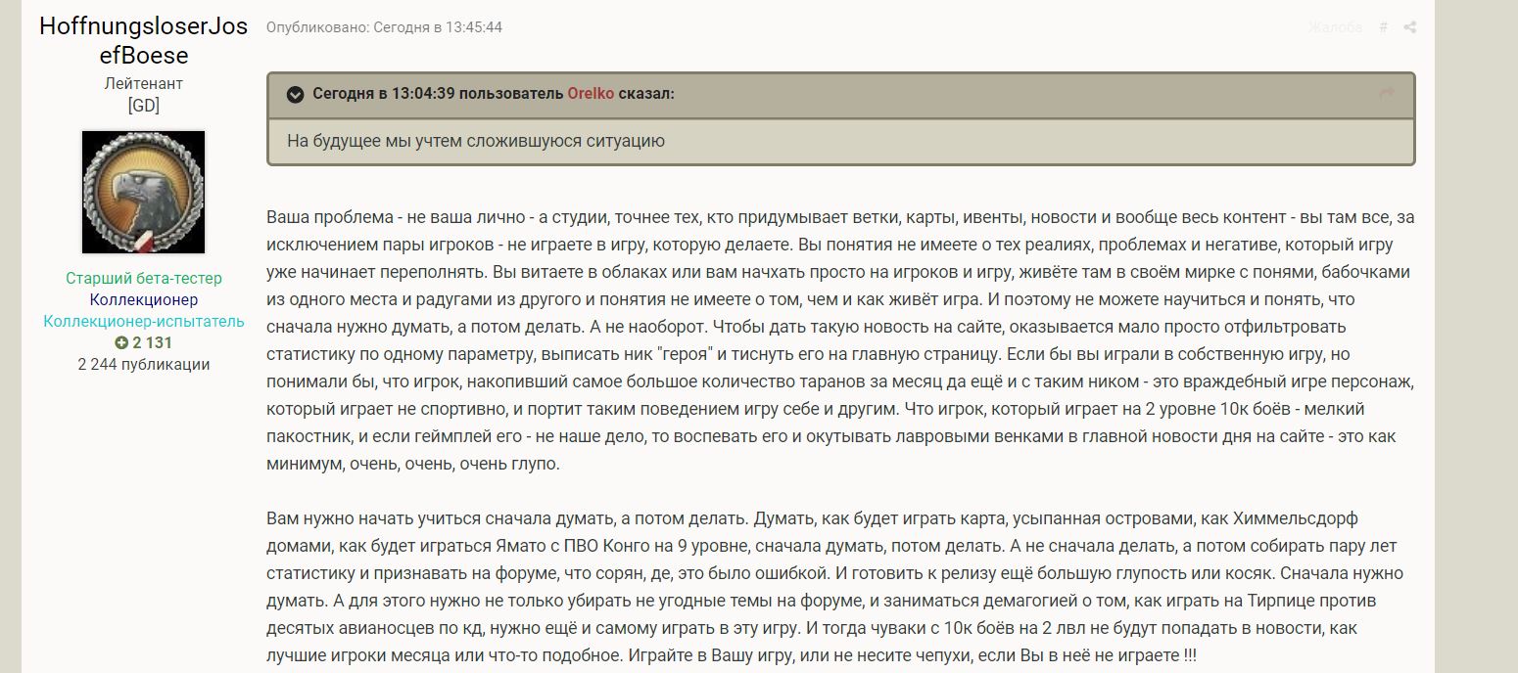Image resolution: width=1518 pixels, height=673 pixels.
Task: Open clan tag [GD]
Action: pyautogui.click(x=143, y=106)
